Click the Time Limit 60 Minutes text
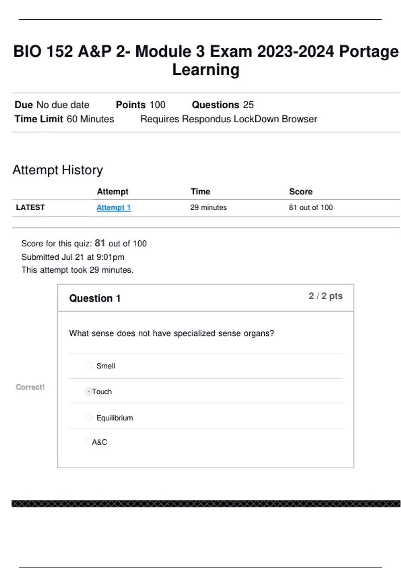 point(64,119)
